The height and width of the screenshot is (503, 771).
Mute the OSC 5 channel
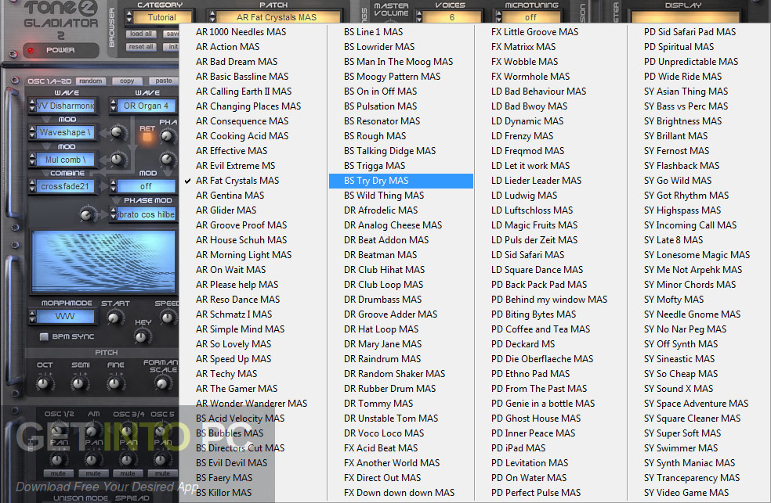[x=162, y=473]
